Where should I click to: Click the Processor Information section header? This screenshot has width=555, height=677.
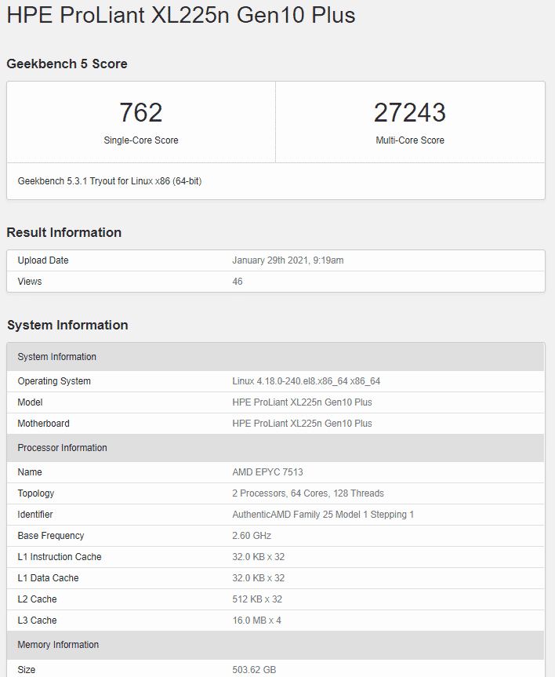tap(275, 448)
